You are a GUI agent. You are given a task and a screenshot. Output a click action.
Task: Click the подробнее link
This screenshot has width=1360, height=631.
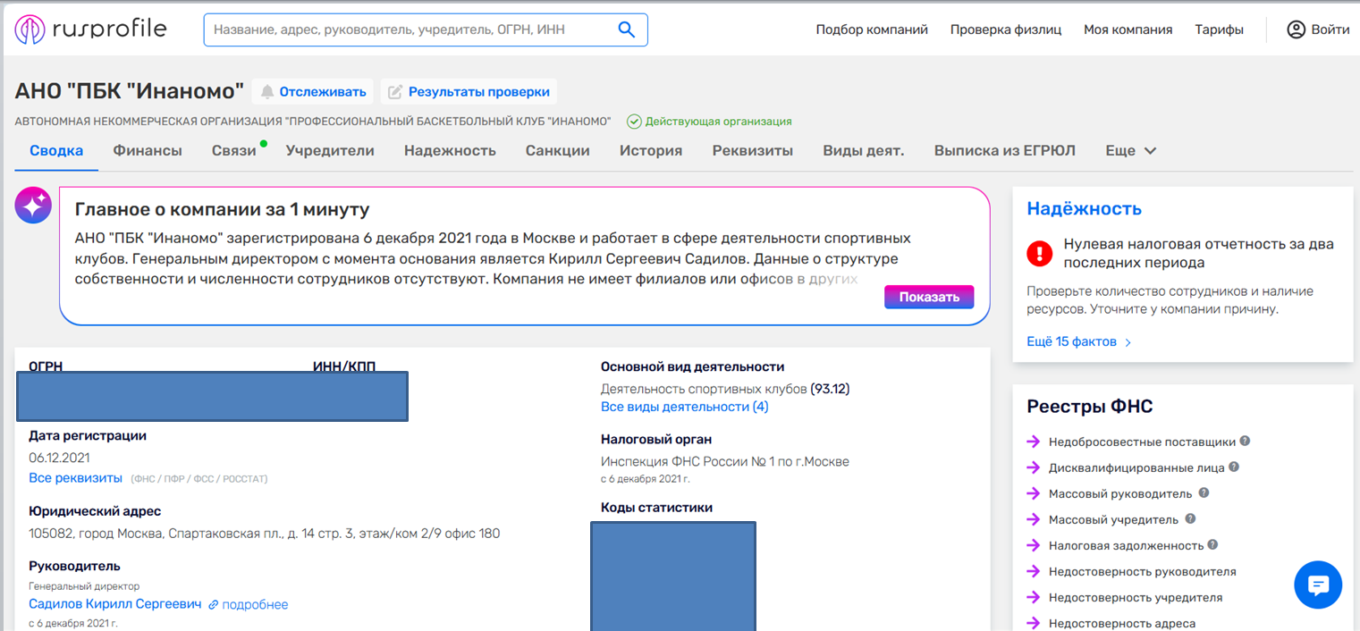(255, 605)
